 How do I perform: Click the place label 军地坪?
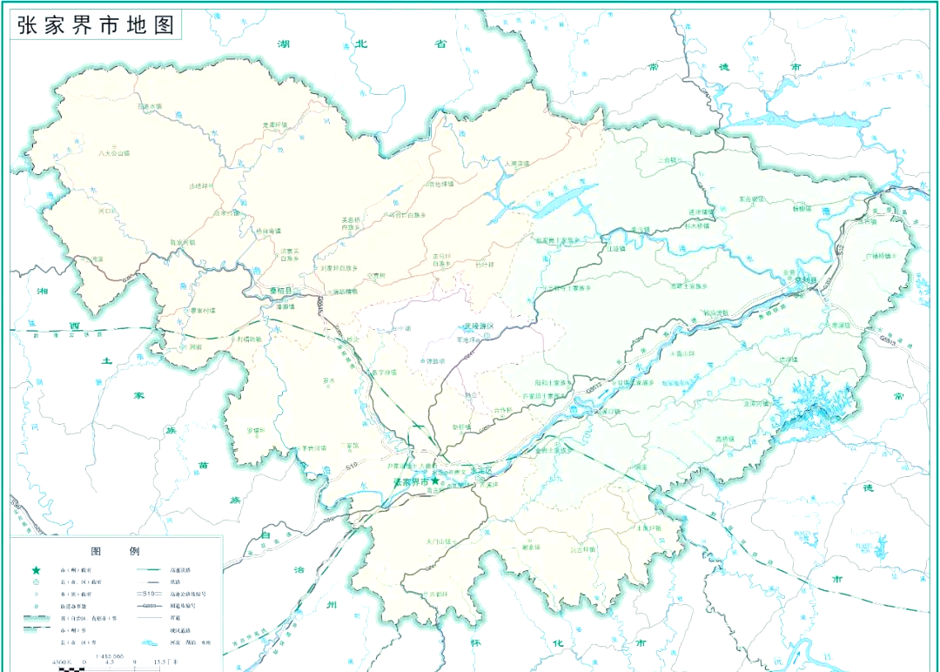(x=467, y=339)
